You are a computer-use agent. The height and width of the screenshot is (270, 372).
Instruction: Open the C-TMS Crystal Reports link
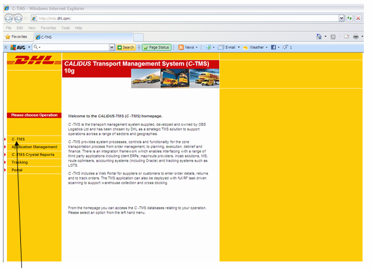coord(33,155)
